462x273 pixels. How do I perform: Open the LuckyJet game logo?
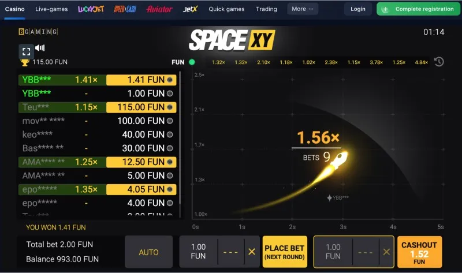point(91,9)
